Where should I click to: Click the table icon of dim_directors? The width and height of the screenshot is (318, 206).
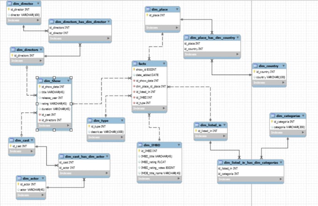click(13, 50)
